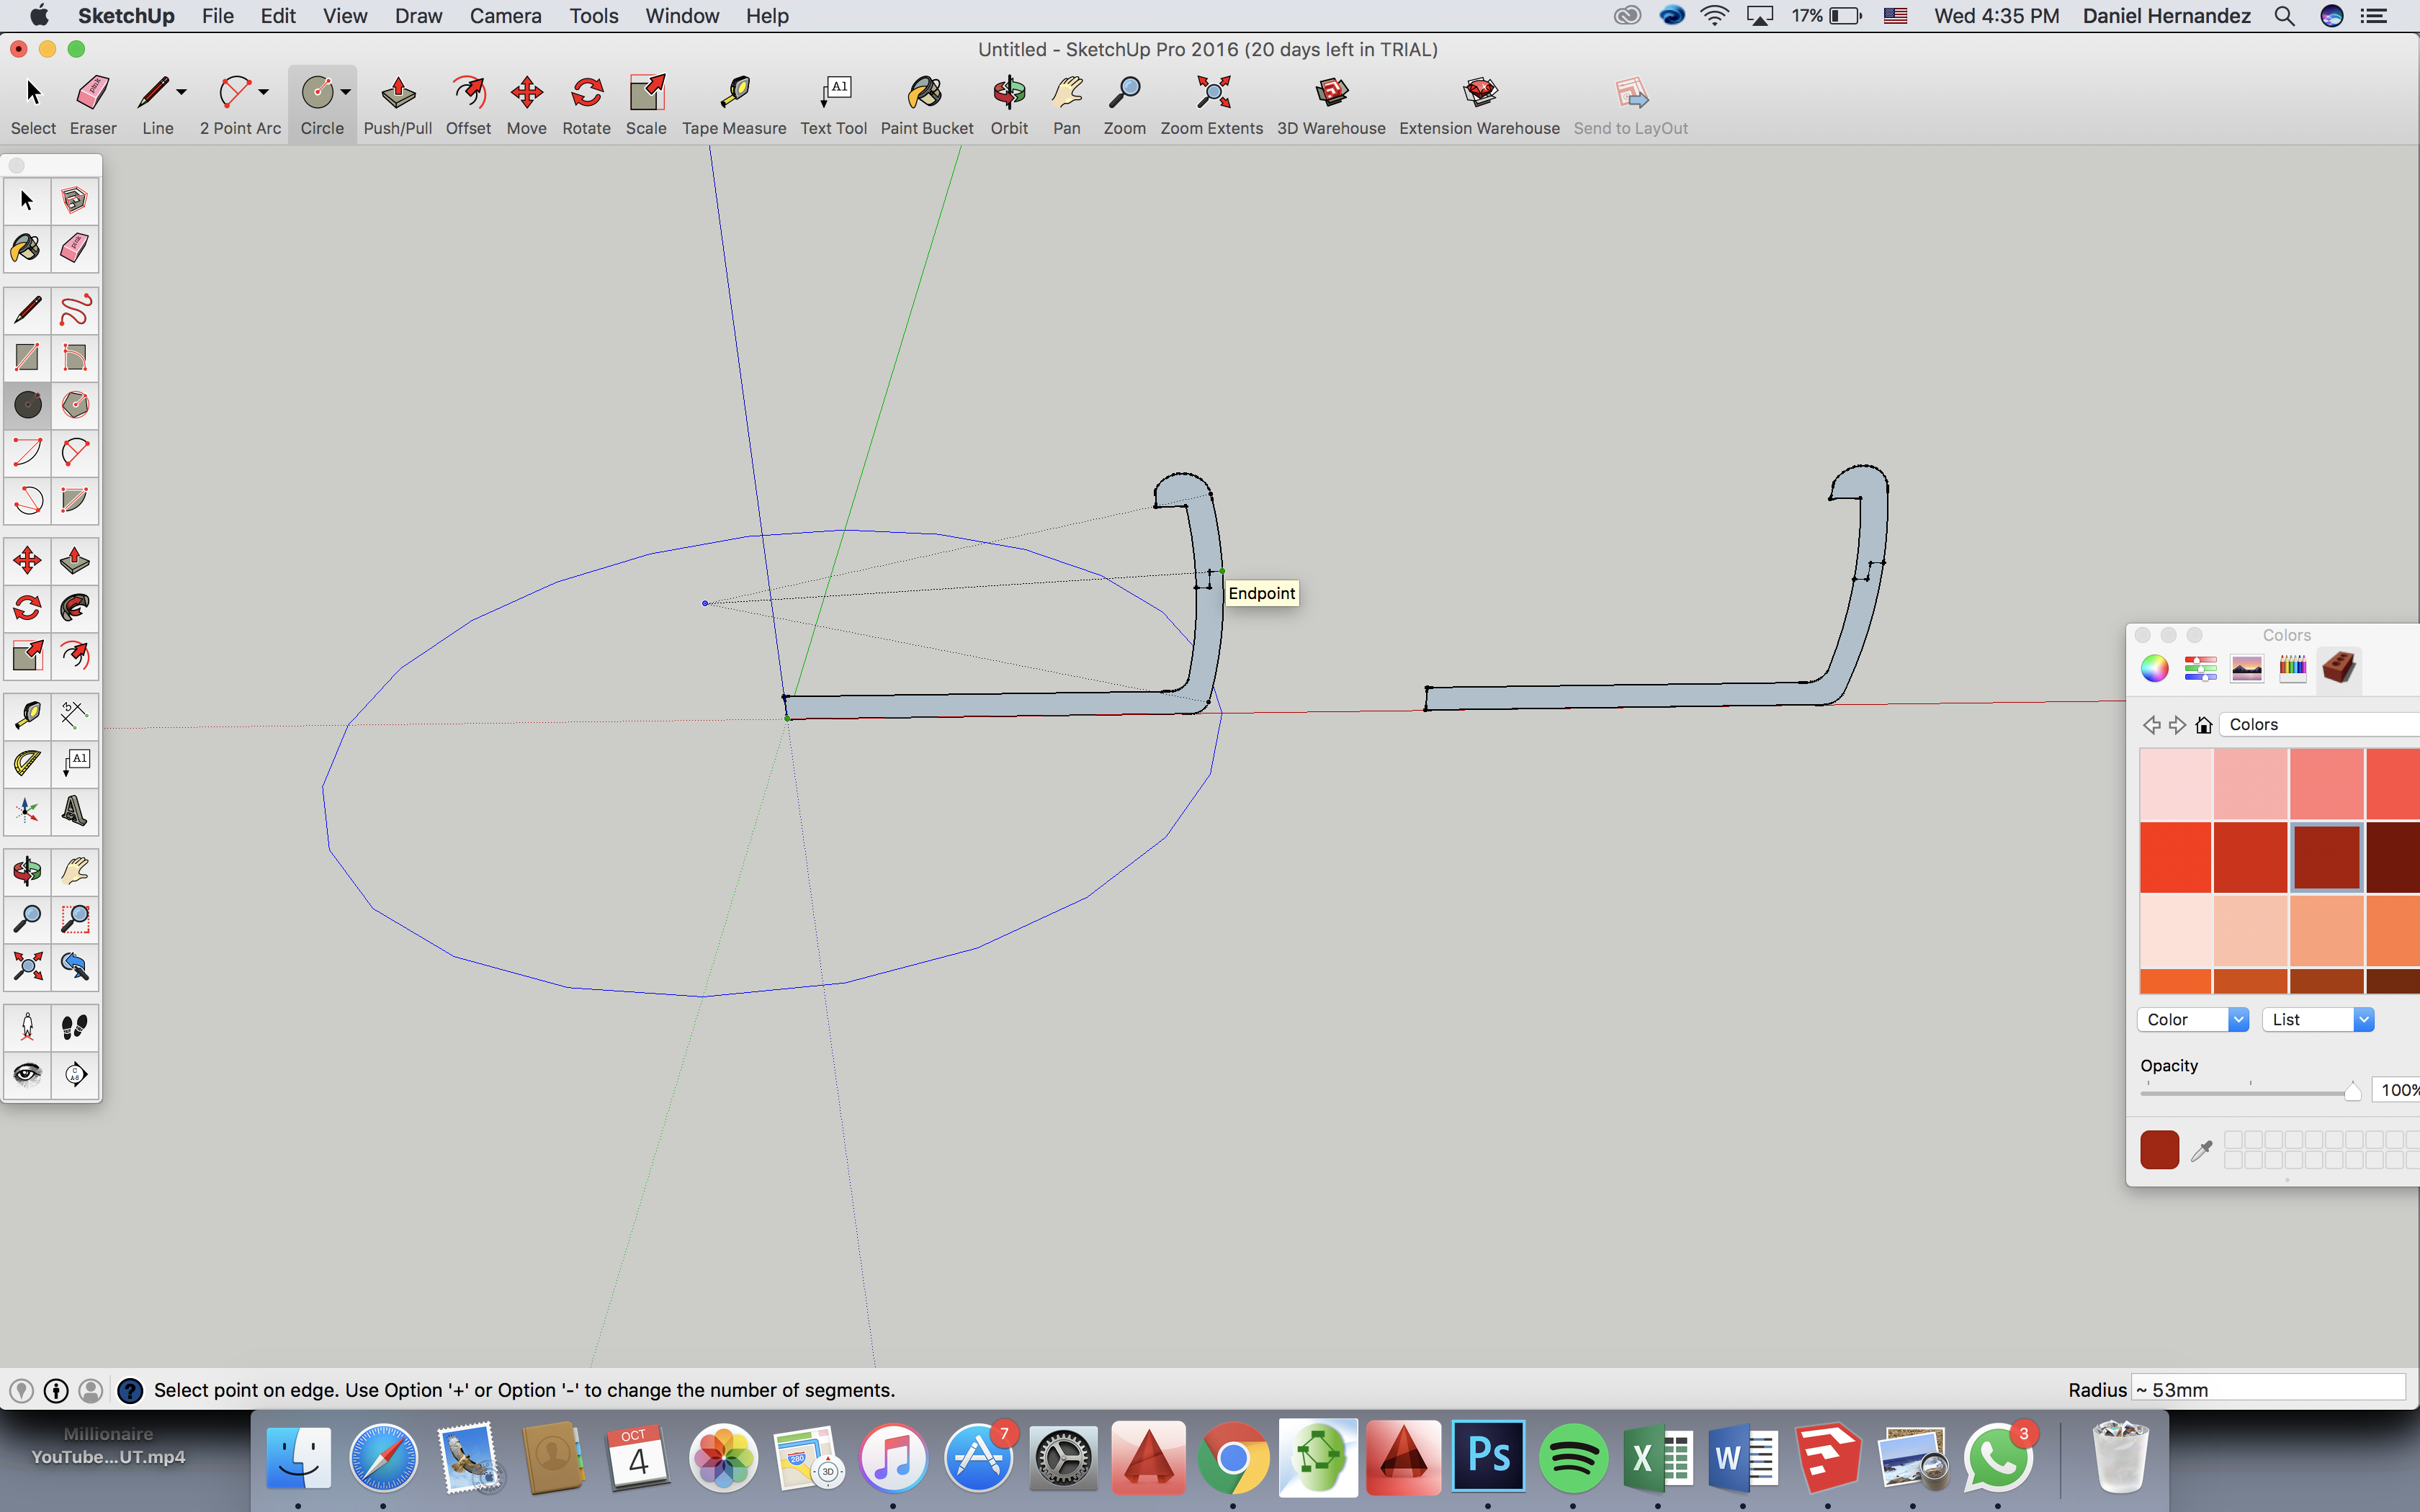2420x1512 pixels.
Task: Select the Axes tool in side palette
Action: tap(27, 811)
